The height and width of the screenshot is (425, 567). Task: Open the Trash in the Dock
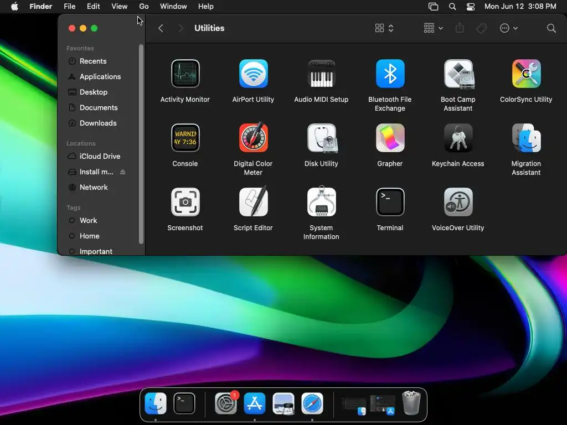tap(411, 403)
